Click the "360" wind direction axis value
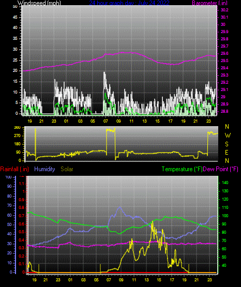Image resolution: width=241 pixels, height=287 pixels. click(x=17, y=128)
